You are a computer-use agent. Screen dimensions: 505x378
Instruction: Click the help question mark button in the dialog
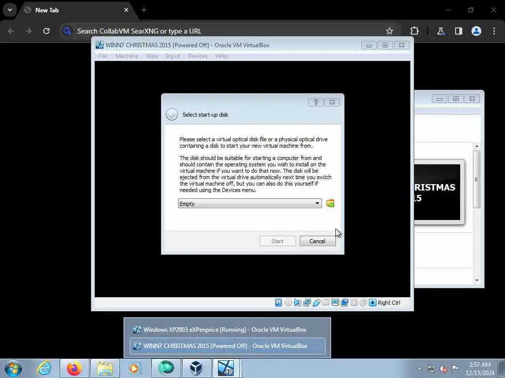(x=316, y=102)
